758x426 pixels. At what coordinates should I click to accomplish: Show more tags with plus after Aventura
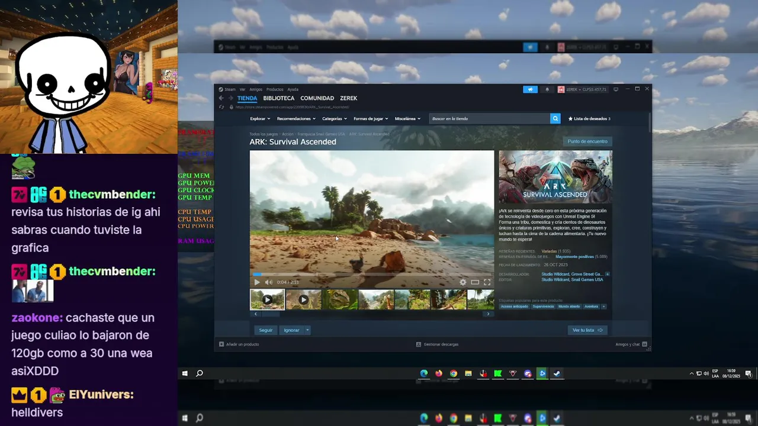pos(603,306)
